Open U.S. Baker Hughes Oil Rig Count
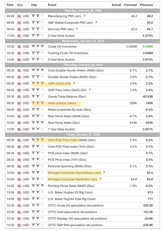Screen dimensions: 164x231 70,193
